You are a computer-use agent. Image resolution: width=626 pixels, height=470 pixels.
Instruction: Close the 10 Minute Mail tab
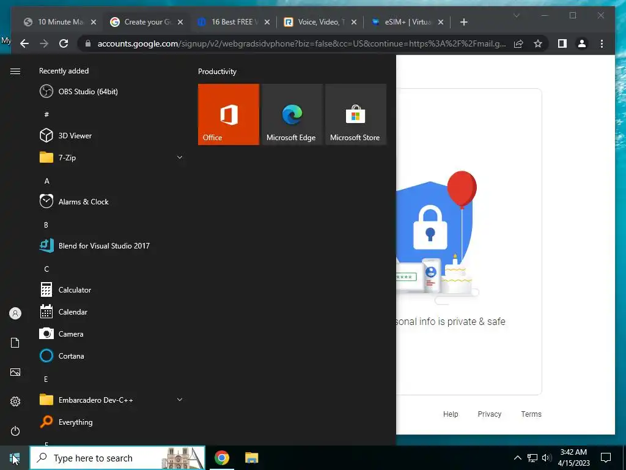tap(94, 22)
